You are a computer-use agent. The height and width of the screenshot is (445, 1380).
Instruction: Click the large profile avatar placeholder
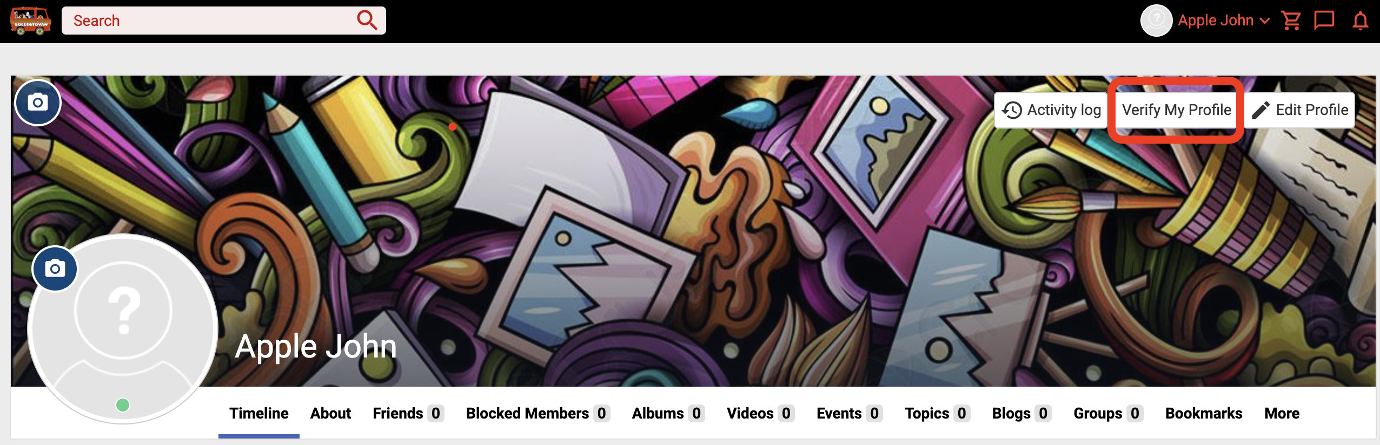pos(123,328)
